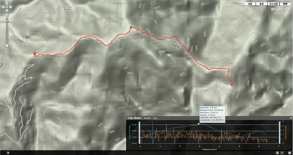This screenshot has height=155, width=293.
Task: Select the 地形 terrain view
Action: point(285,4)
